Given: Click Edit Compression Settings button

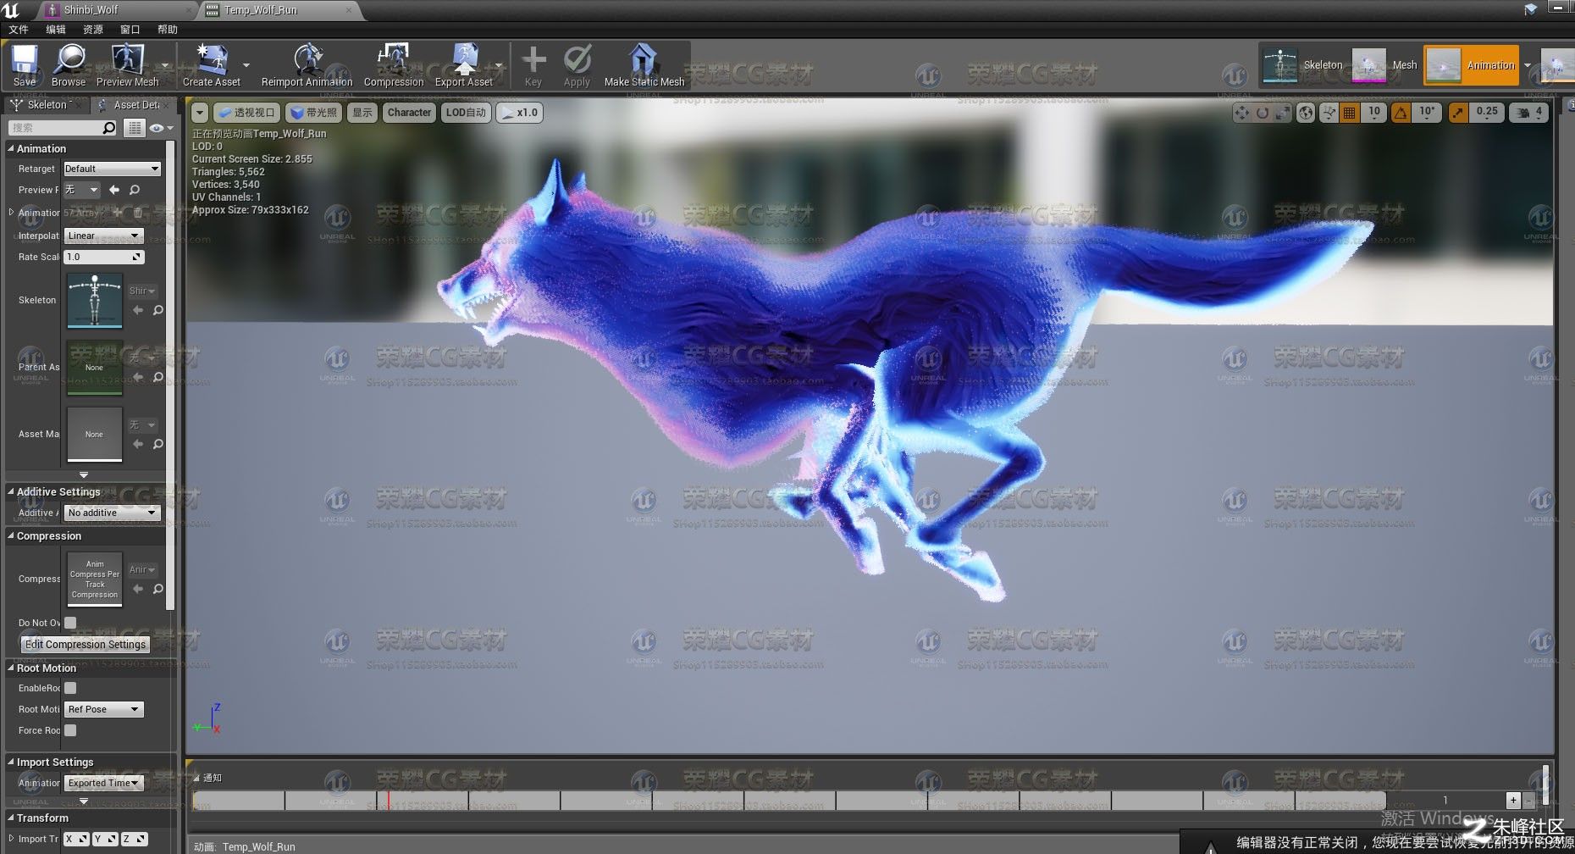Looking at the screenshot, I should click(x=85, y=644).
